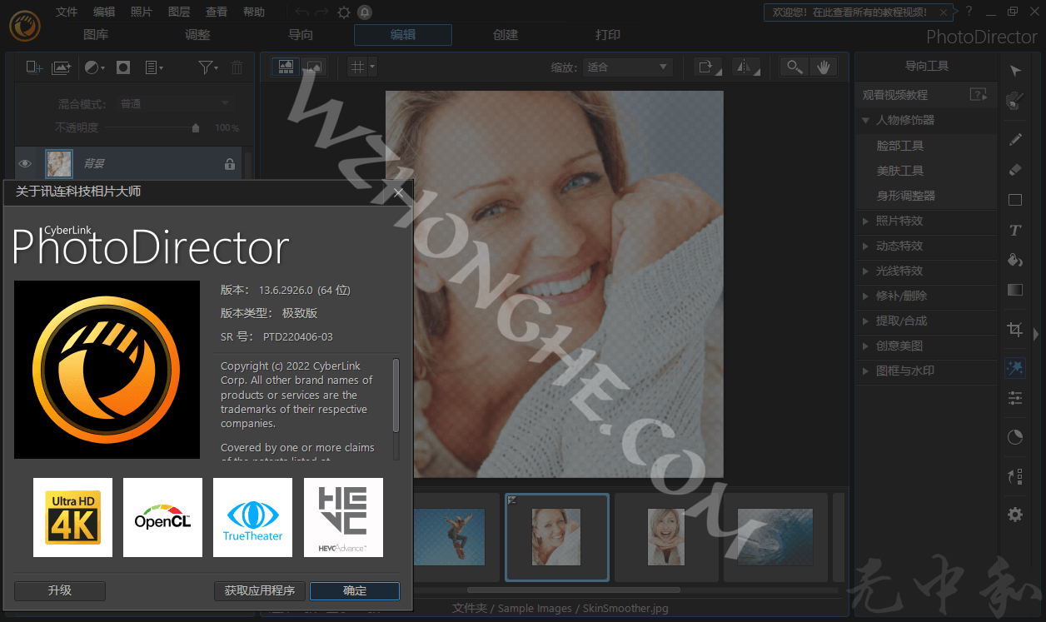Hide the 背景 layer with its eye toggle
The image size is (1046, 622).
point(25,163)
